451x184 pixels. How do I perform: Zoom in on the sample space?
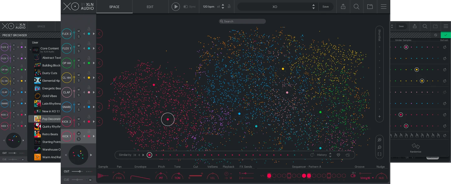point(379,140)
